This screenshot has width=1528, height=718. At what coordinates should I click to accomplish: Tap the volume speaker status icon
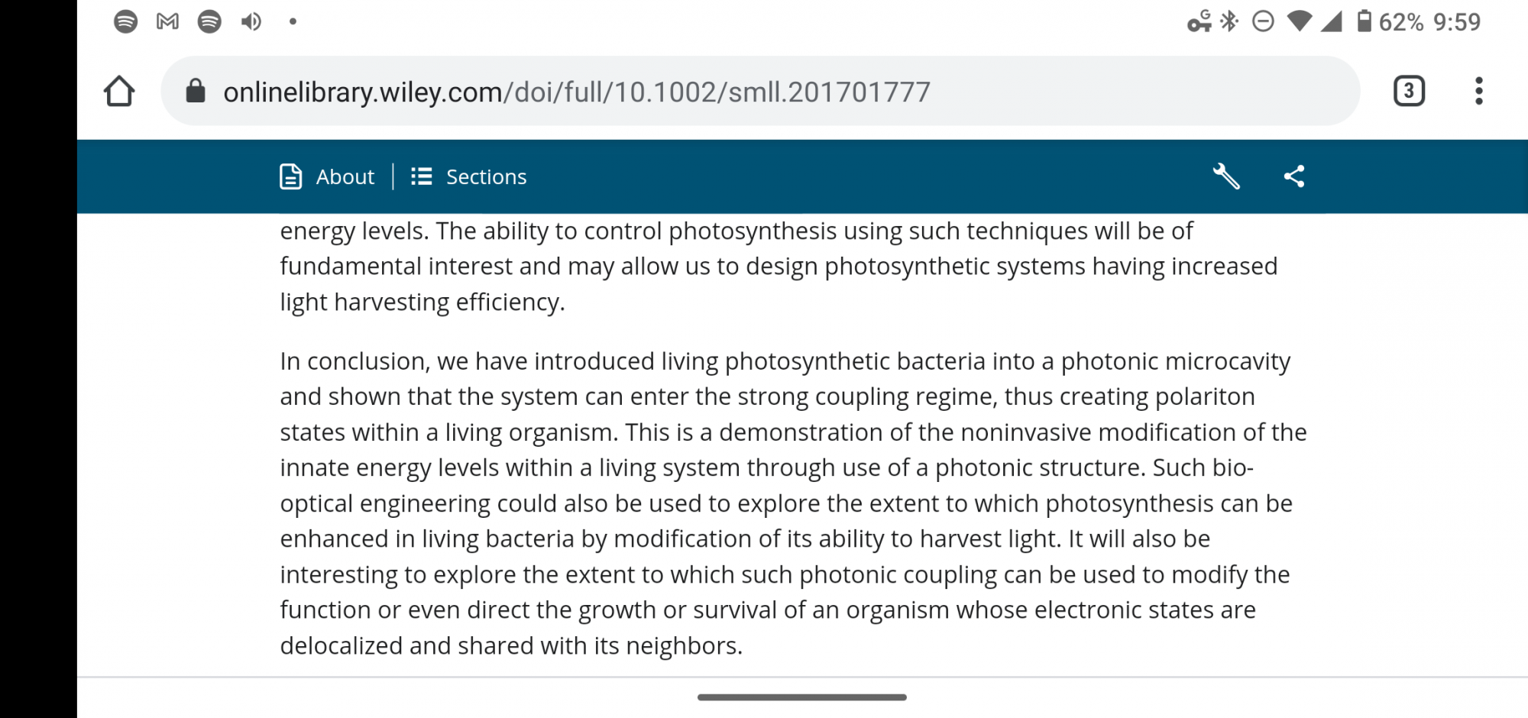(251, 21)
